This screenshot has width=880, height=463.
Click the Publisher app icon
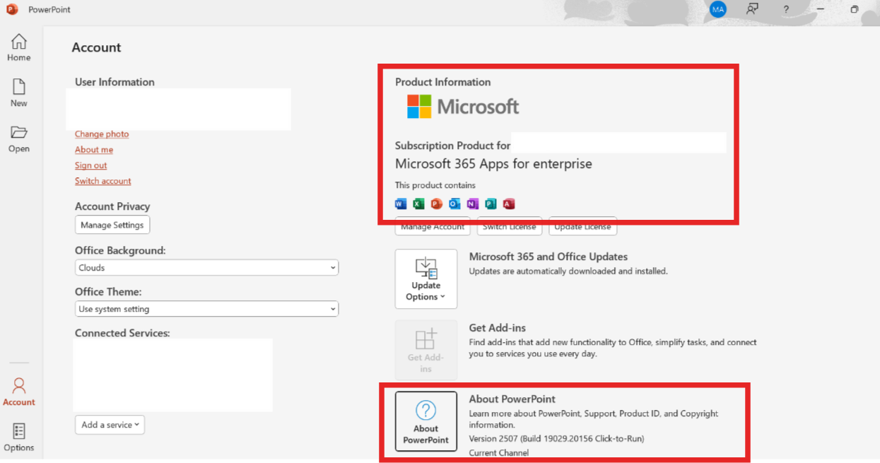(491, 204)
